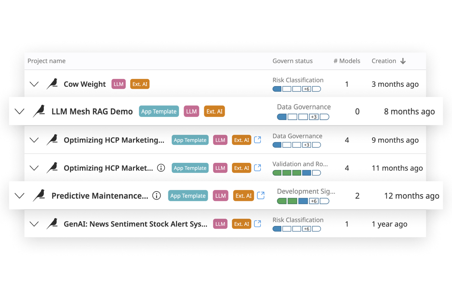The image size is (452, 290).
Task: Click info icon next to Predictive Maintenance
Action: pyautogui.click(x=156, y=195)
